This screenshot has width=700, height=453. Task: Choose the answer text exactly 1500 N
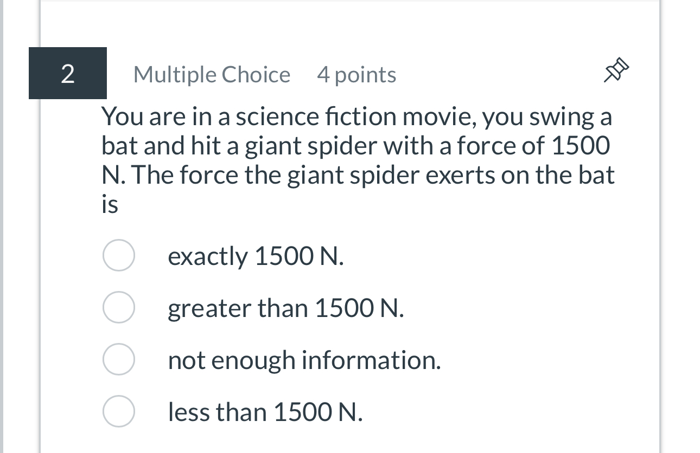pos(255,255)
